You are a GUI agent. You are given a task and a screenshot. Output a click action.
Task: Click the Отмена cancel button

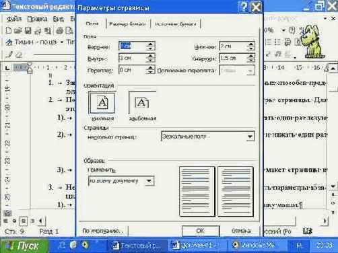click(241, 231)
